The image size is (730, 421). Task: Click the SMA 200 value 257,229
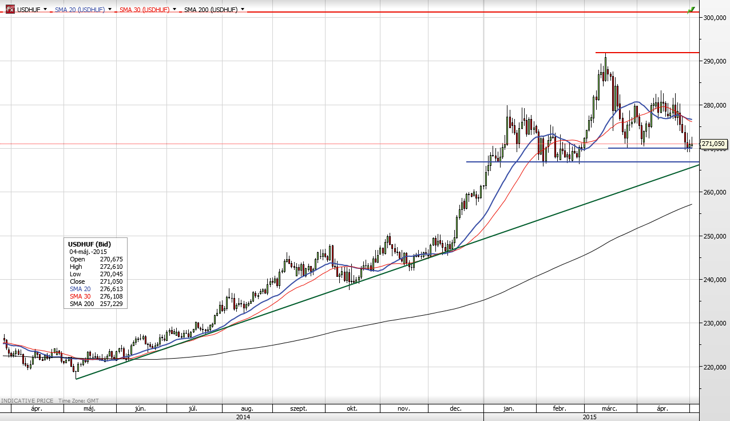click(112, 304)
